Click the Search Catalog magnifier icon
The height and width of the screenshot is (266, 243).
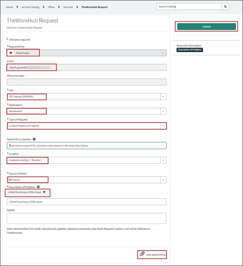(x=225, y=7)
